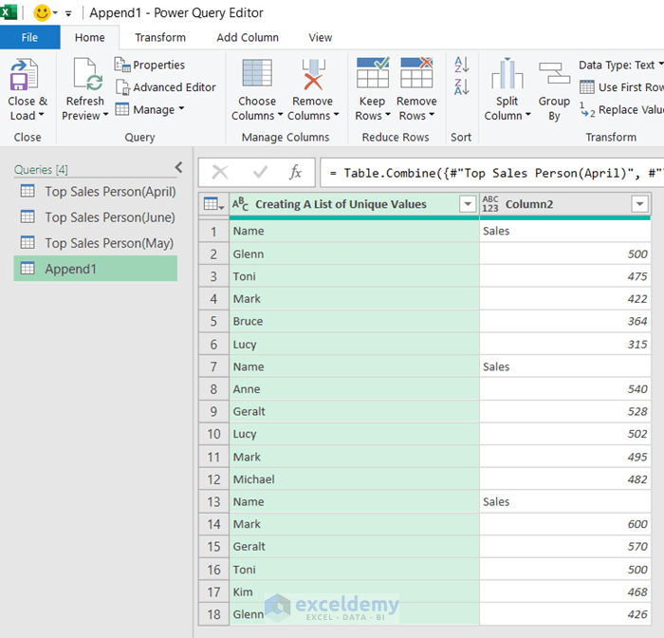The image size is (664, 638).
Task: Click Replace Values
Action: tap(621, 110)
